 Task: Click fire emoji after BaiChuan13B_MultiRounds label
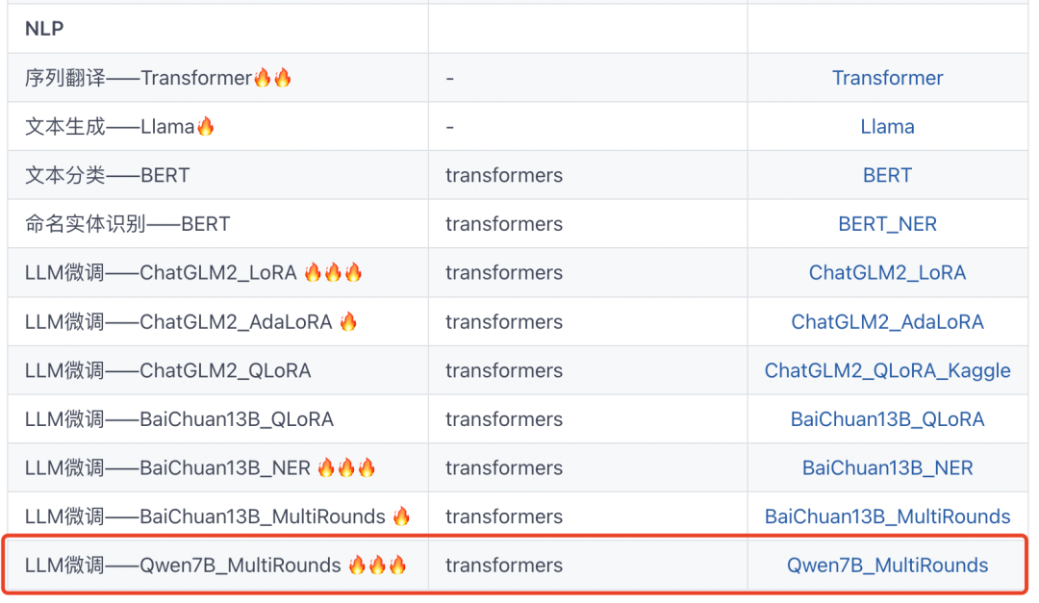401,516
